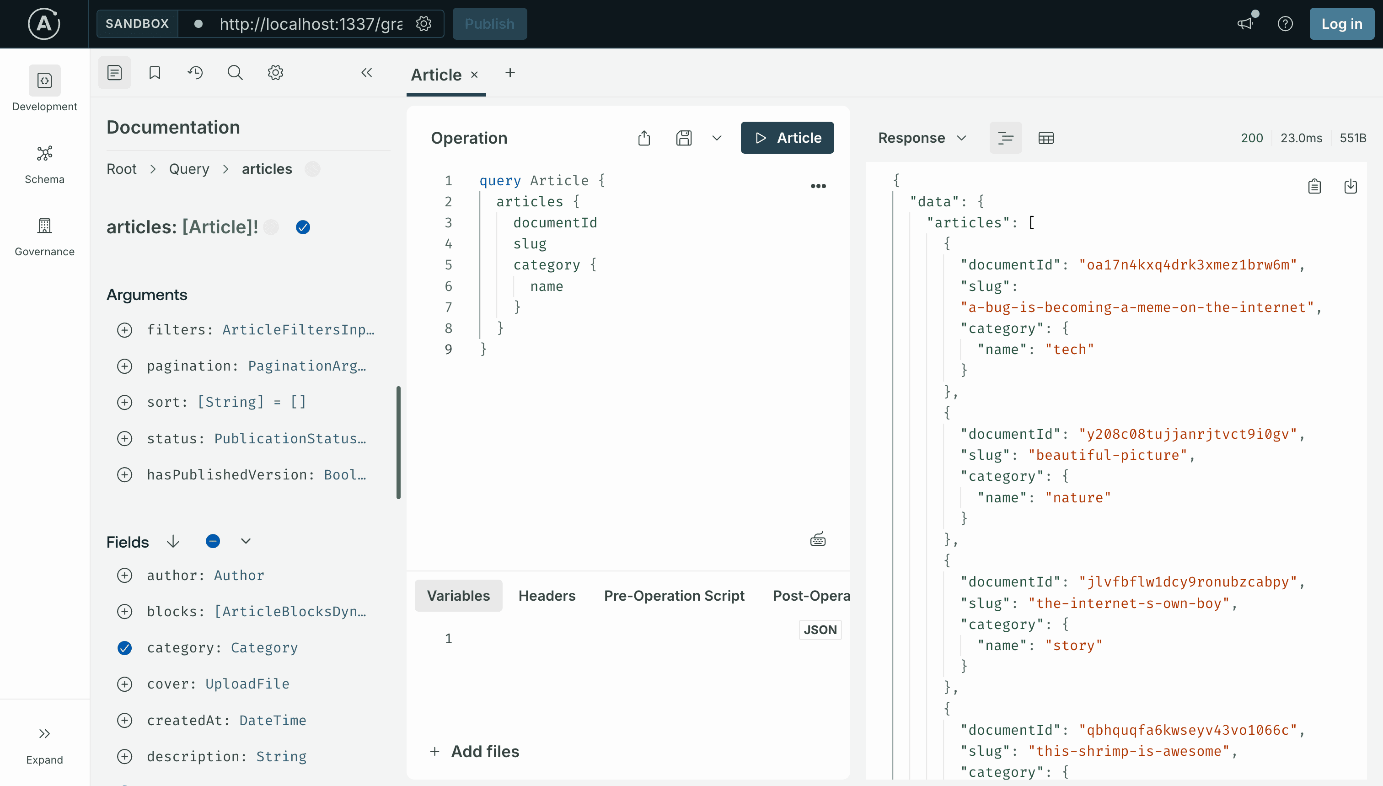Switch response to table view icon
This screenshot has height=786, width=1383.
click(1045, 138)
